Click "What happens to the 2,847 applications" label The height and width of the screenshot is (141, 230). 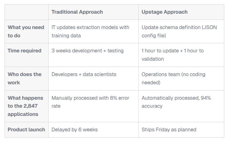click(x=25, y=106)
